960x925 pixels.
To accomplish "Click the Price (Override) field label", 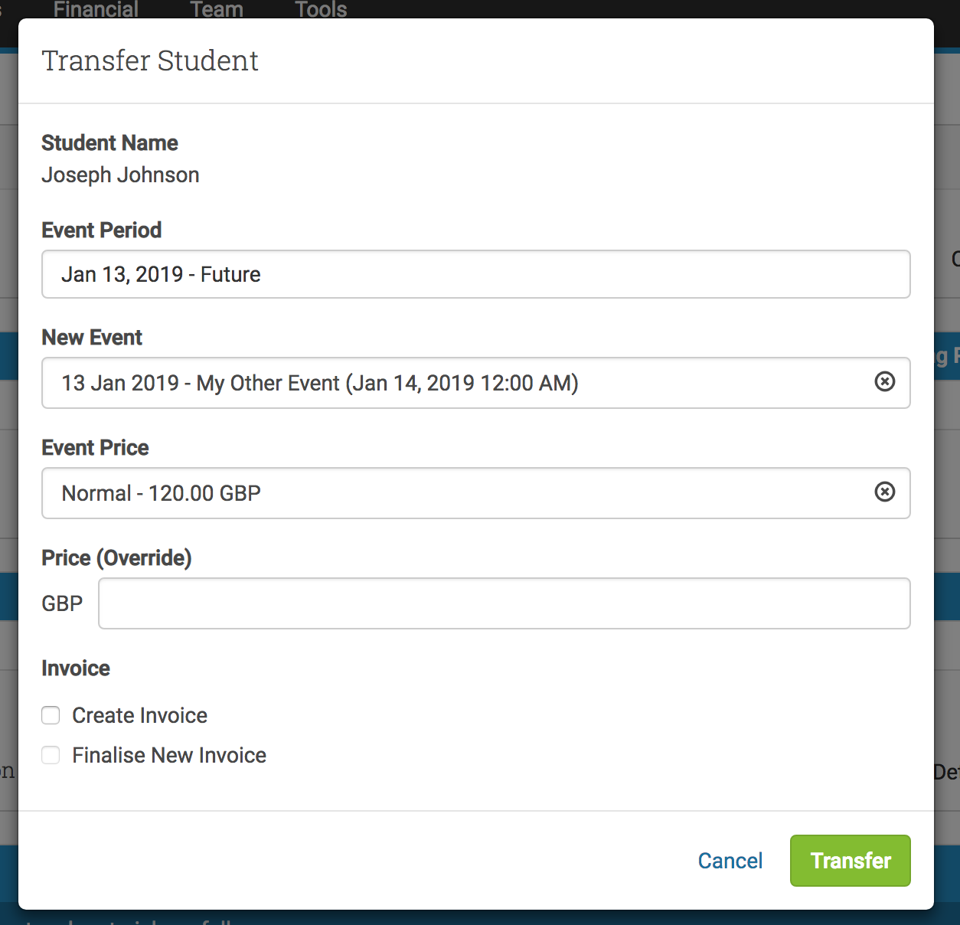I will pos(116,557).
